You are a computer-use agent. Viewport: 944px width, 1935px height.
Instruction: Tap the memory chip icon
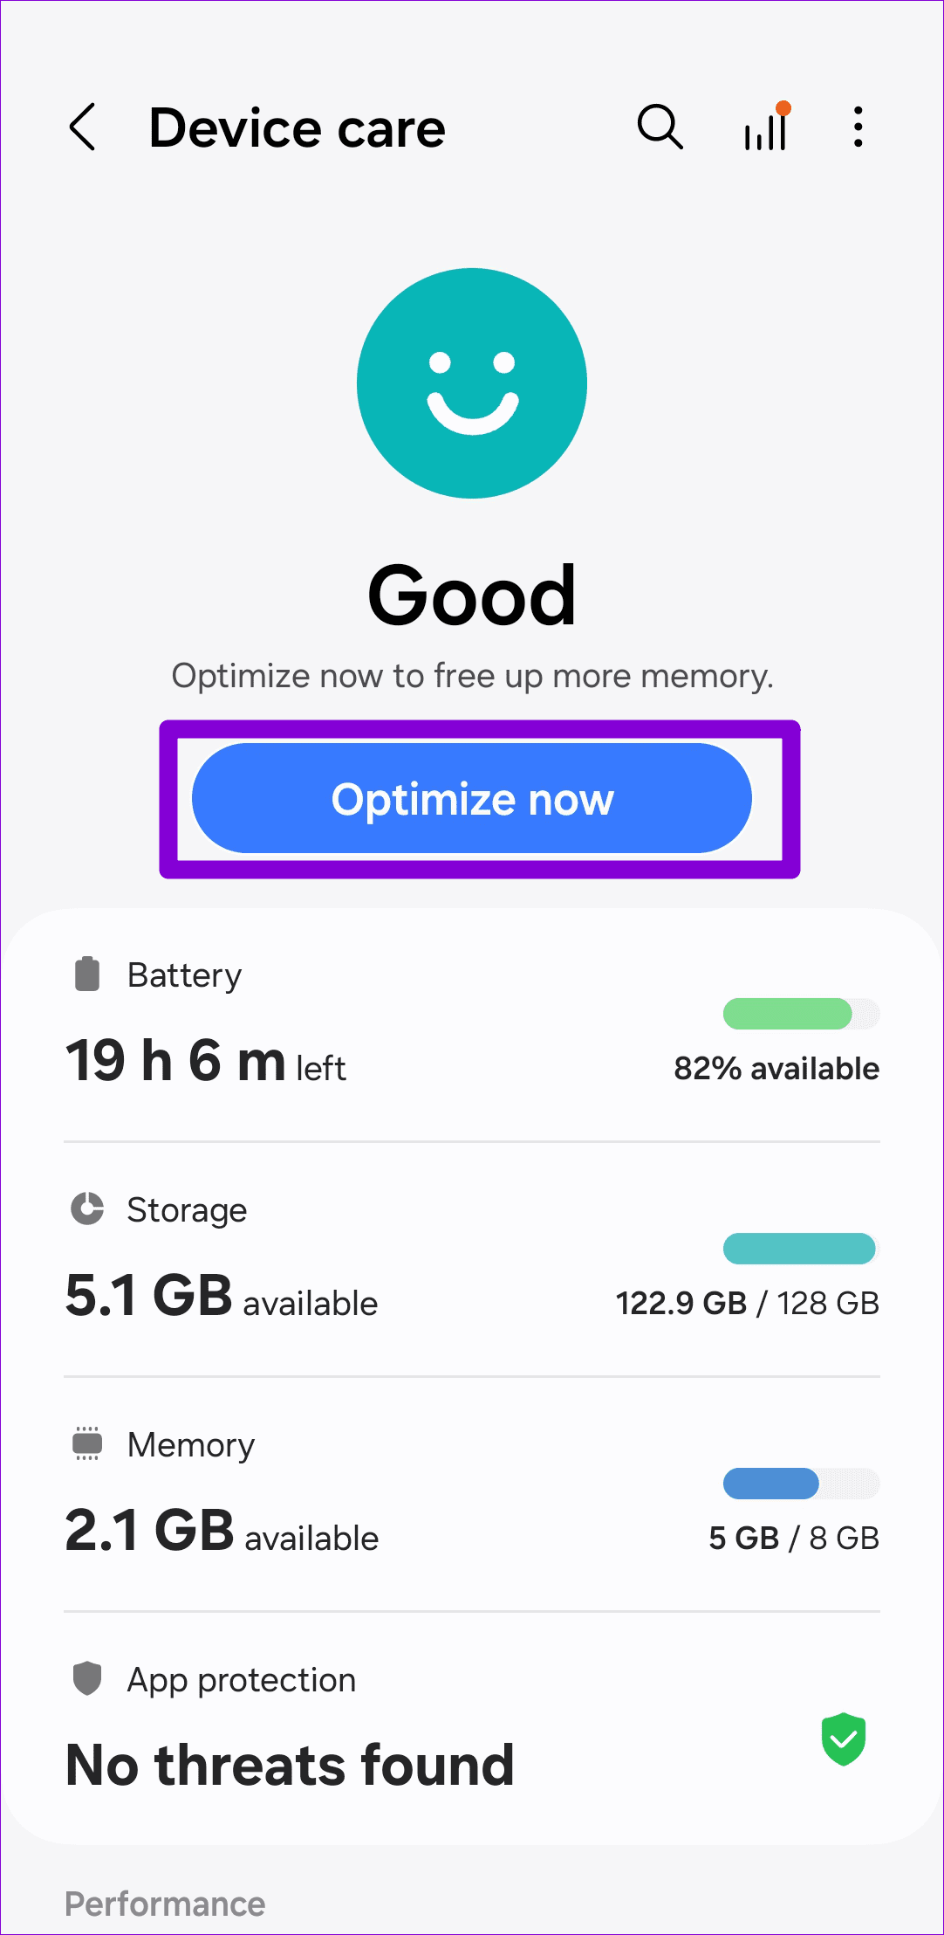(87, 1444)
